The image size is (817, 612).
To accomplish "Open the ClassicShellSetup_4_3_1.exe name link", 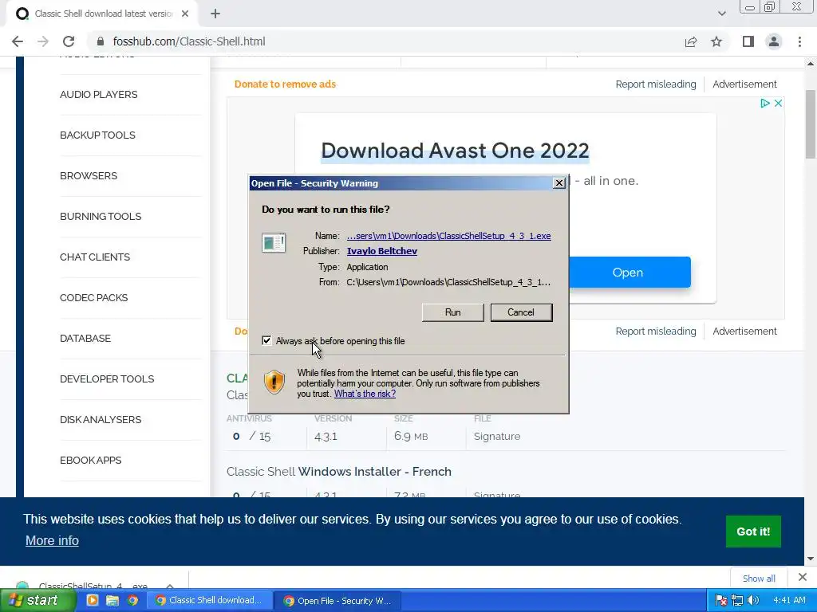I will coord(448,236).
